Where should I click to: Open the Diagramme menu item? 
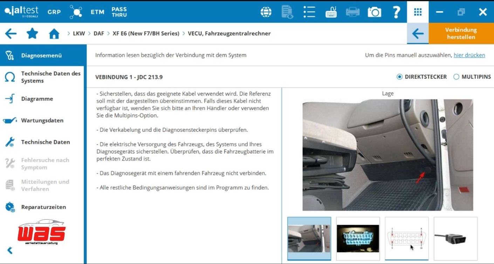(37, 99)
